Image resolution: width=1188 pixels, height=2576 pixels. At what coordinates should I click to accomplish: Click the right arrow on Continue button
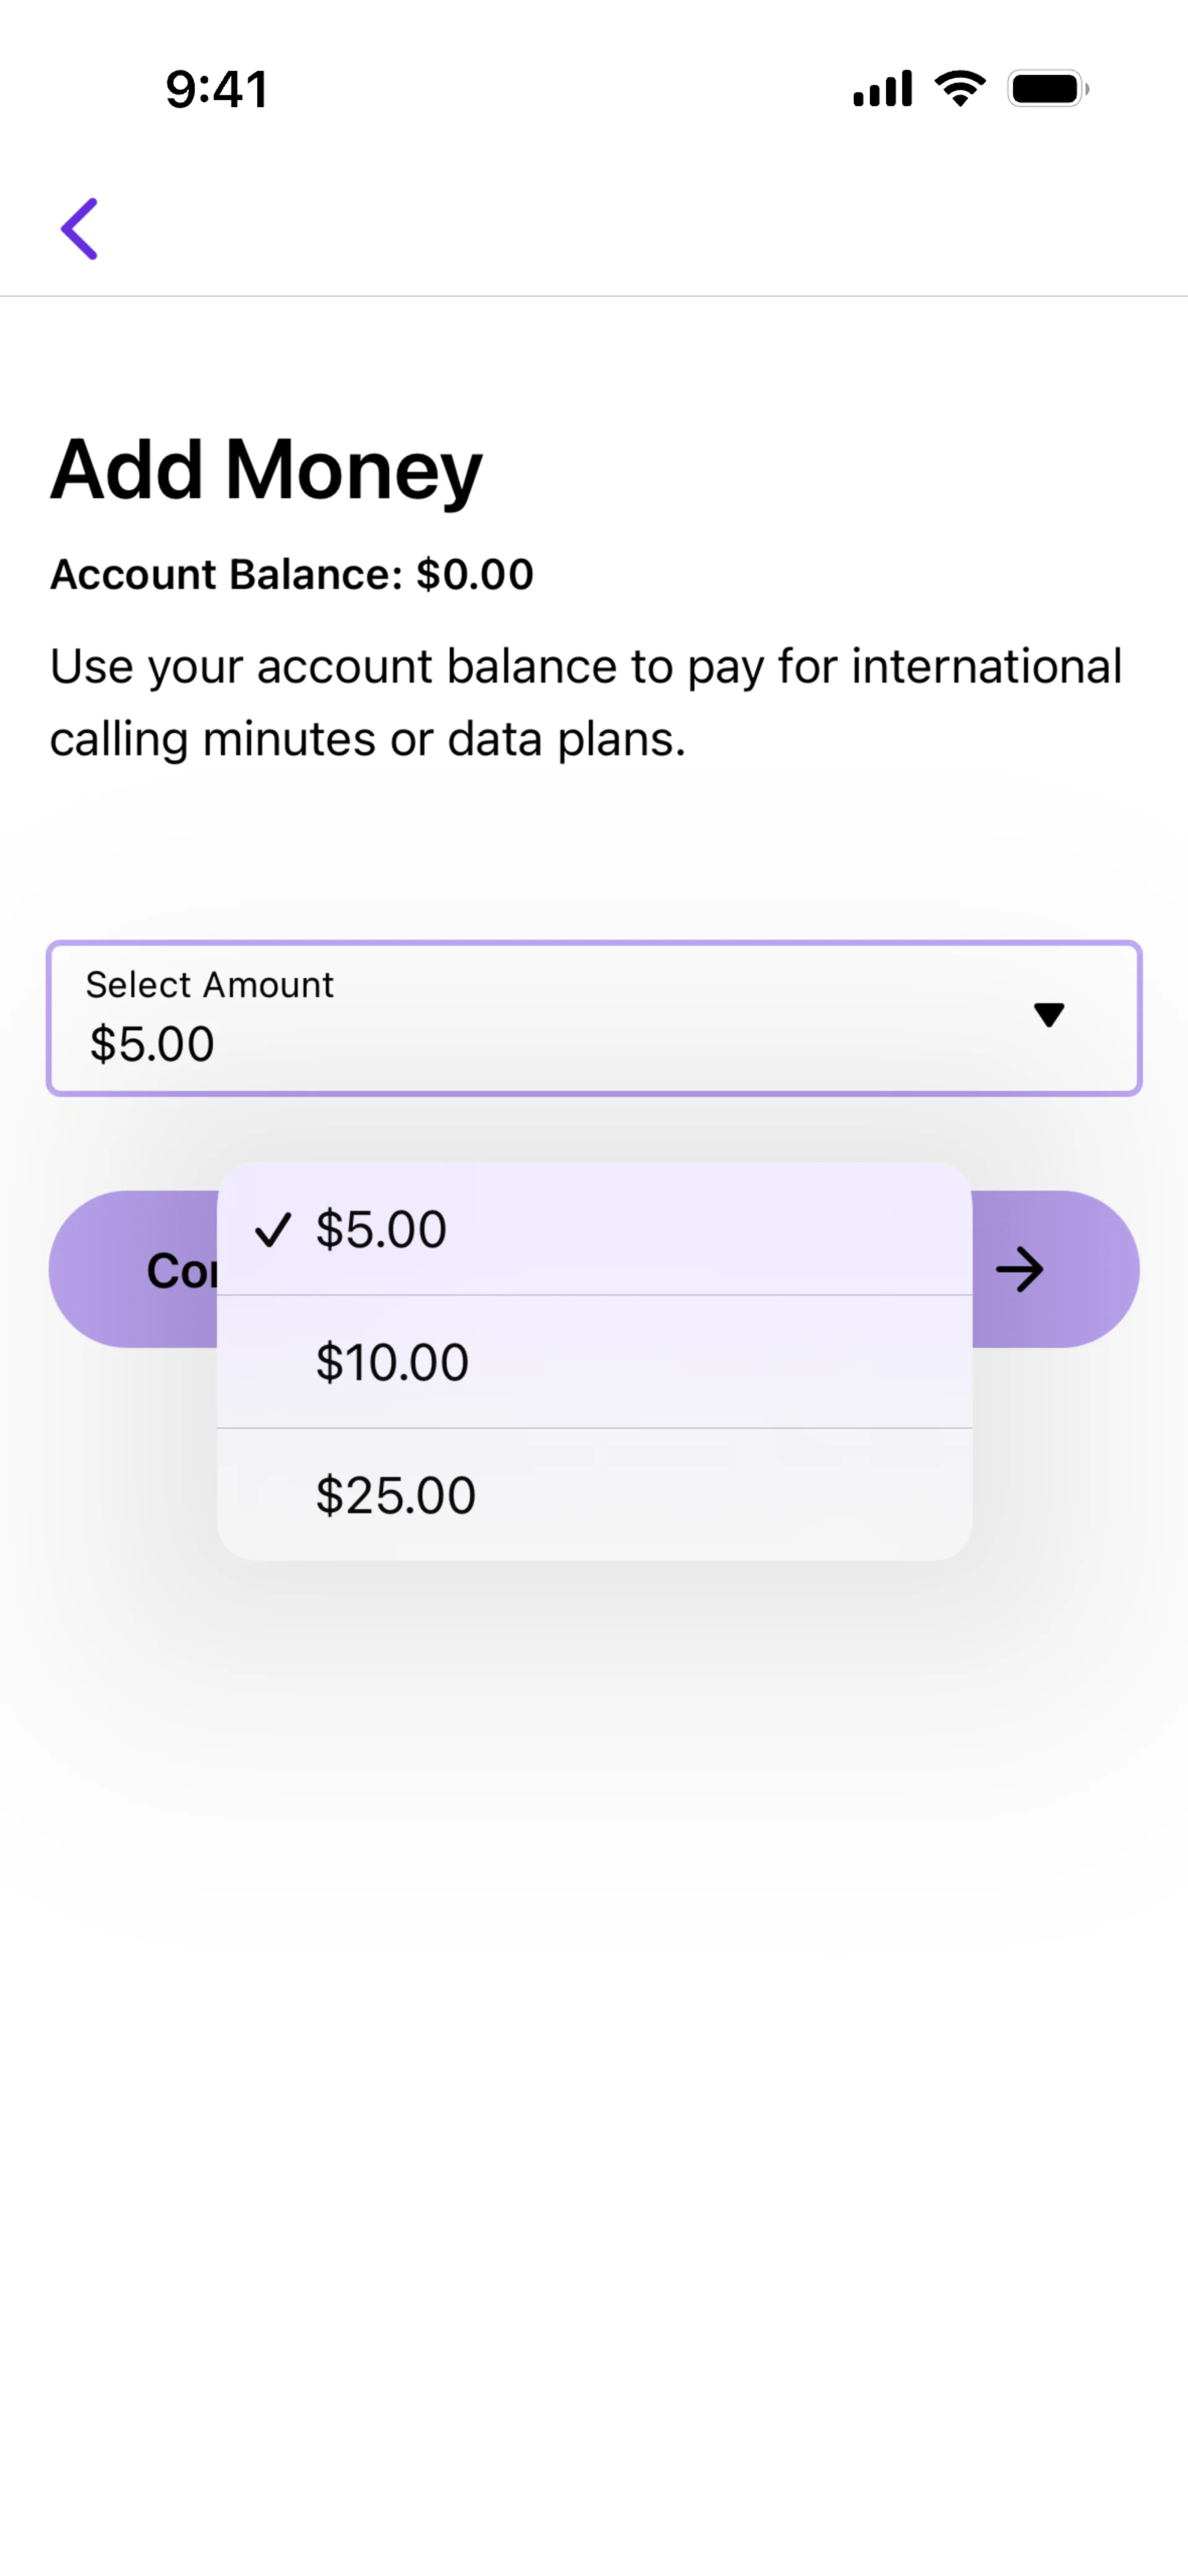click(1019, 1270)
